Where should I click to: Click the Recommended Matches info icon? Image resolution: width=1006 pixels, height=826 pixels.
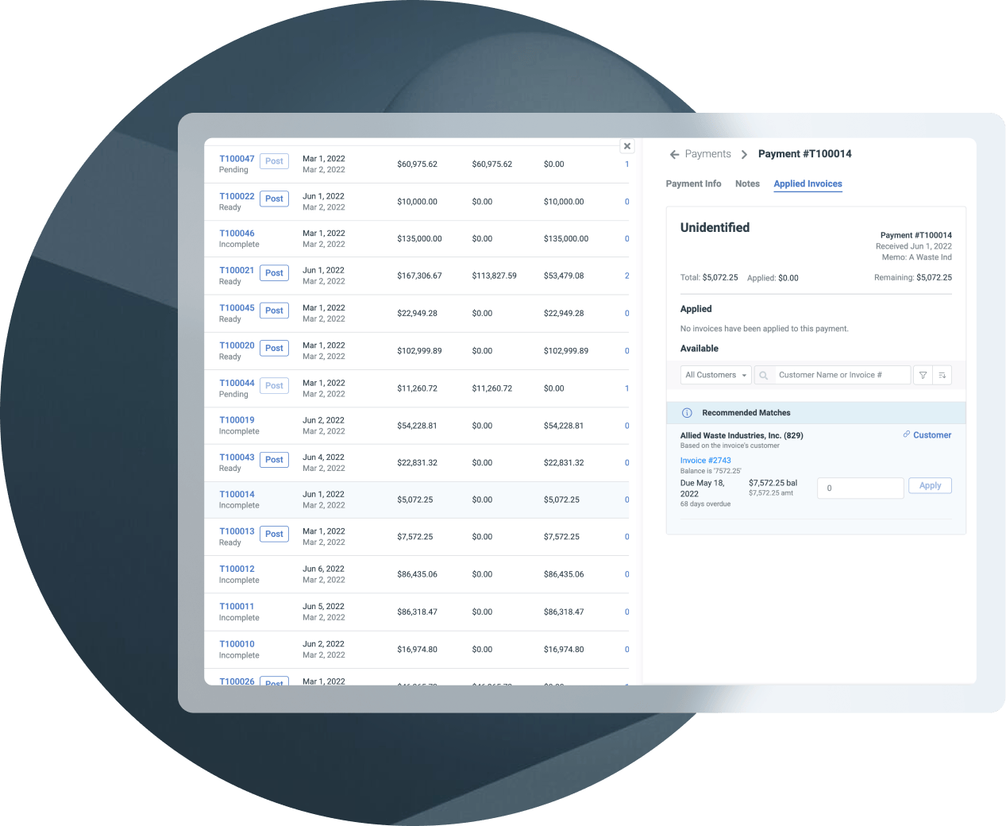[687, 413]
